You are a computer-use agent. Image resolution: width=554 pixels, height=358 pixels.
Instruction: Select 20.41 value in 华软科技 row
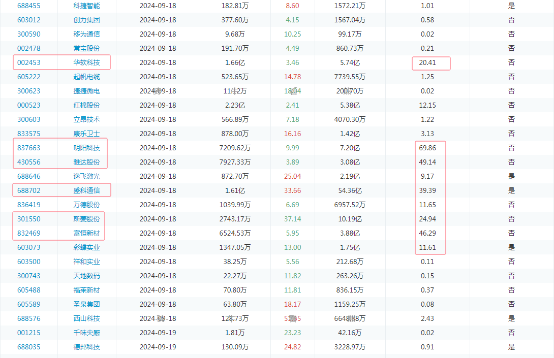[x=427, y=62]
